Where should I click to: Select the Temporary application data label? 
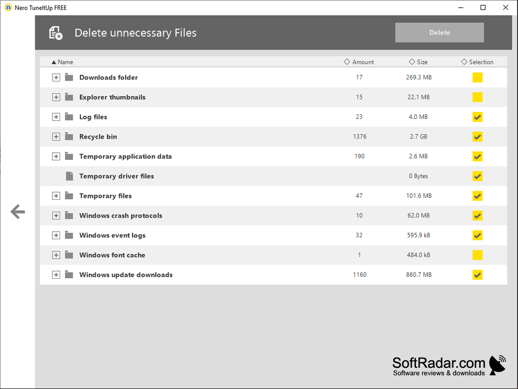(x=125, y=156)
